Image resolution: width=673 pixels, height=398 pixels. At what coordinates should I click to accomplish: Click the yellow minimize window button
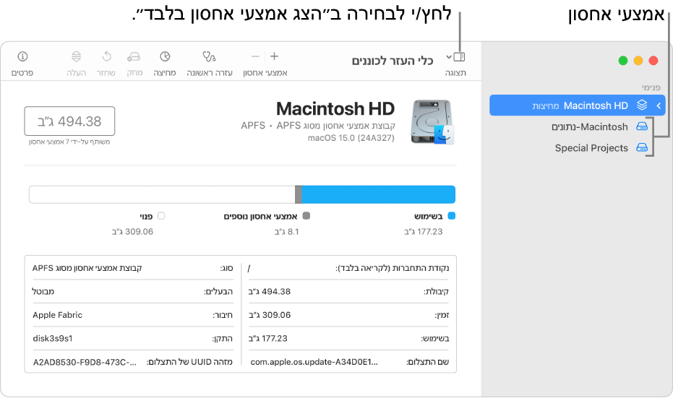click(x=638, y=61)
